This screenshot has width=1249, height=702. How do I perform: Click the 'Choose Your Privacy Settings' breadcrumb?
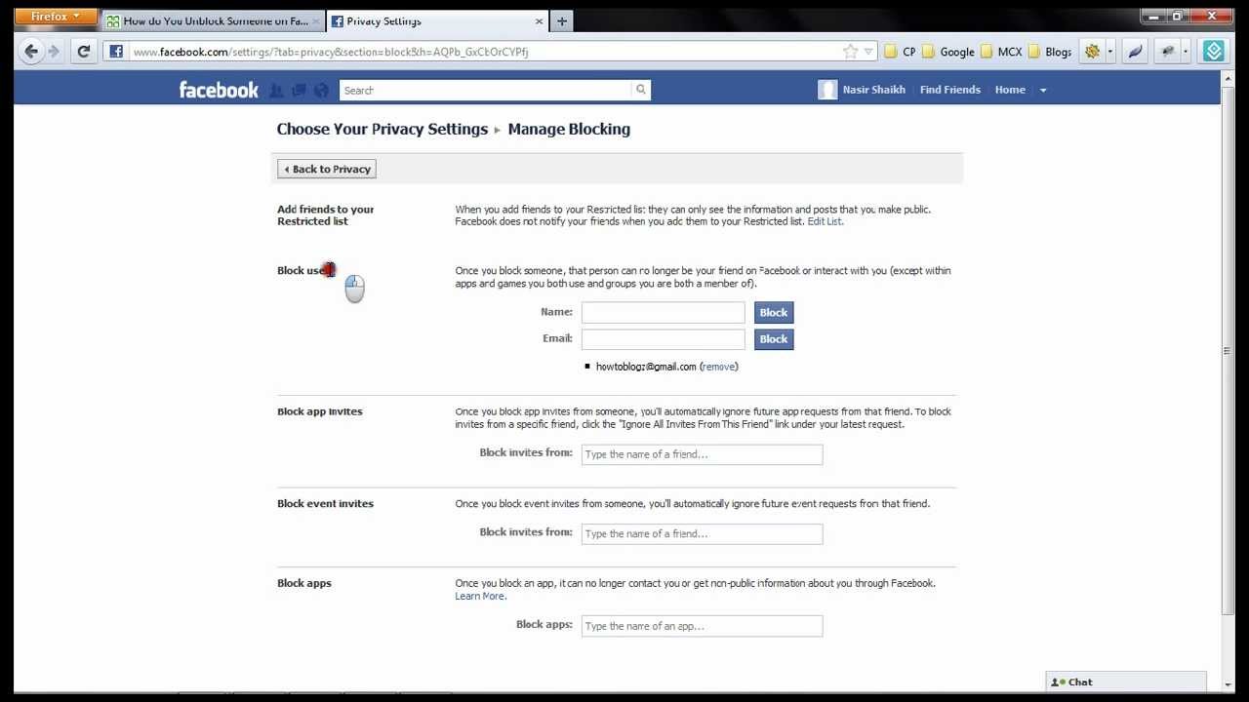382,129
